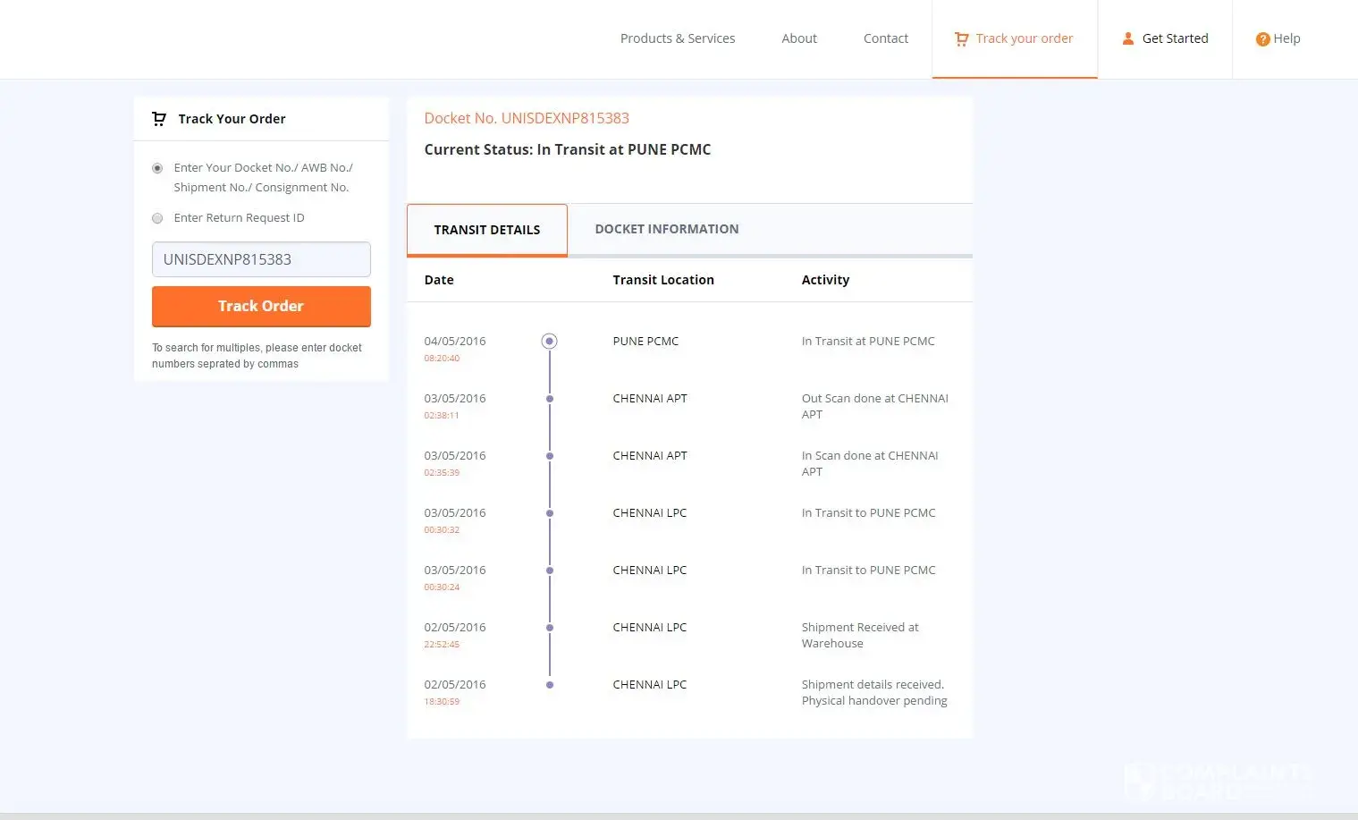Select the Enter Your Docket No. radio option

(157, 168)
